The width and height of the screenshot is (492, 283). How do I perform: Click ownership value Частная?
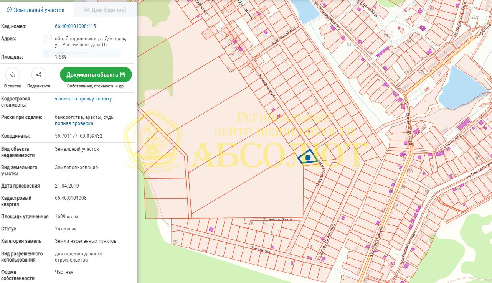coord(64,272)
